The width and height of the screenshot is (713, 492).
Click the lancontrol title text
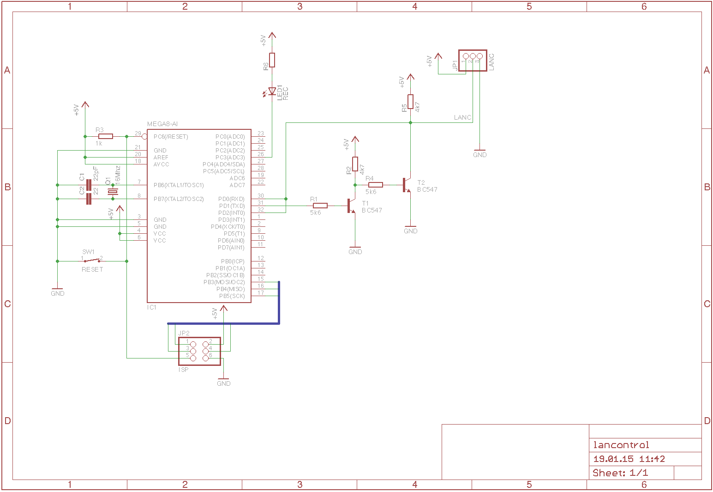pos(621,445)
